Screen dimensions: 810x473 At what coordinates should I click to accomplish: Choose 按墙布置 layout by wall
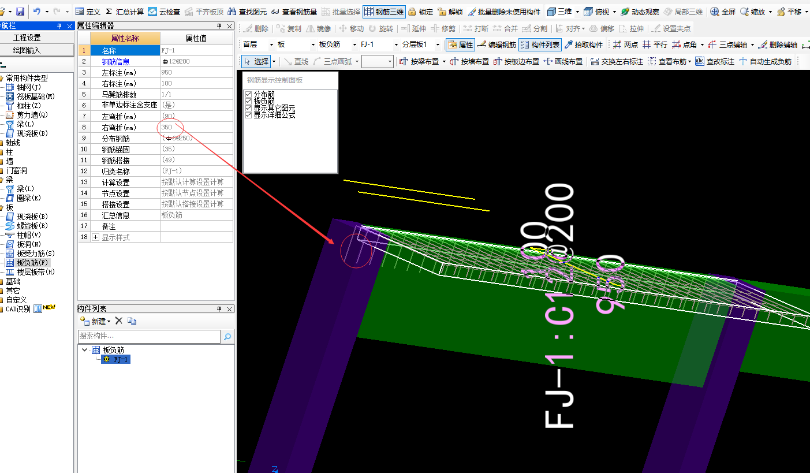pyautogui.click(x=469, y=61)
